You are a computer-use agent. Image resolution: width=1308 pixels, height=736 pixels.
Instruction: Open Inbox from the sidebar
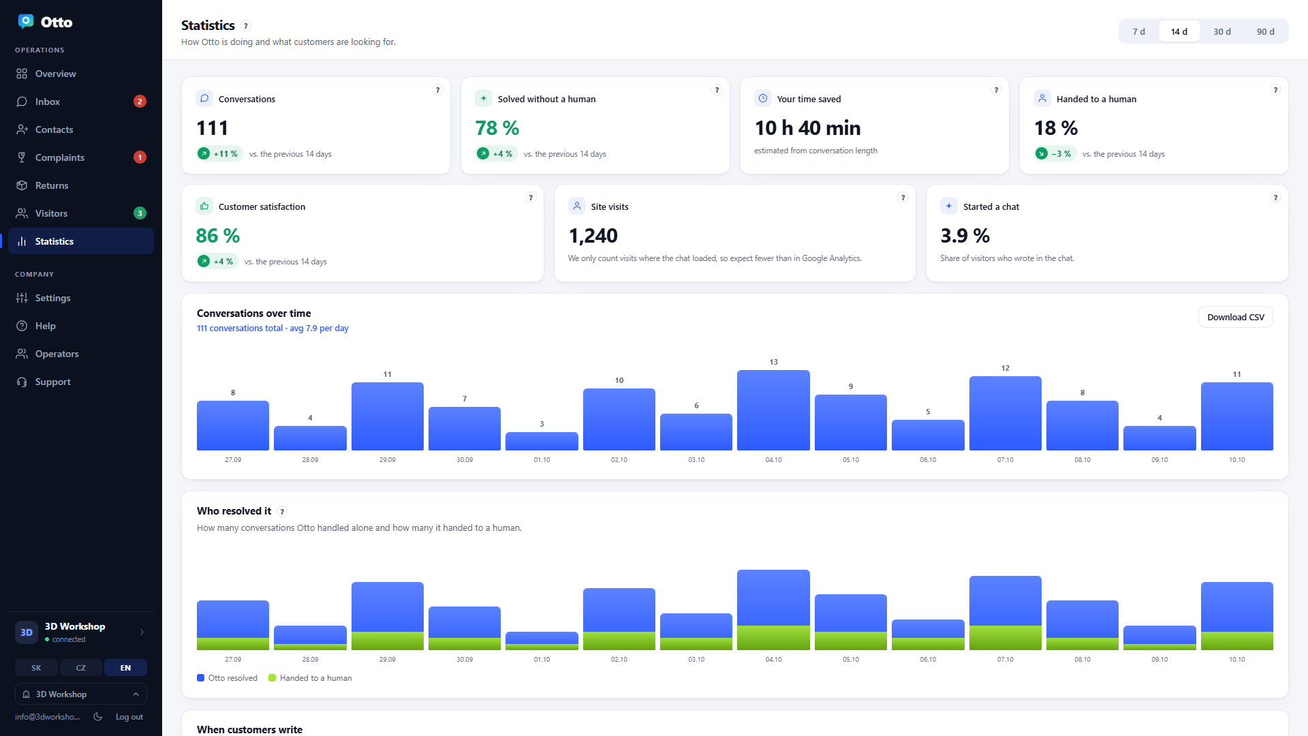[81, 102]
